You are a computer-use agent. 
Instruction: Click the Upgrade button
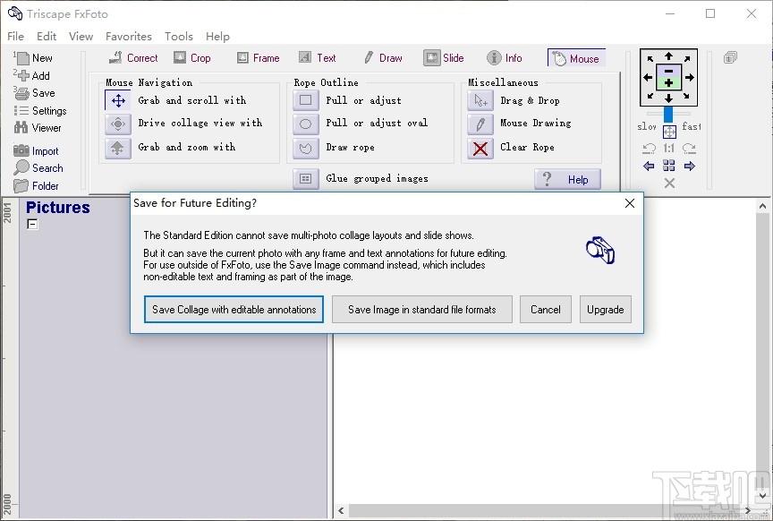[x=606, y=310]
